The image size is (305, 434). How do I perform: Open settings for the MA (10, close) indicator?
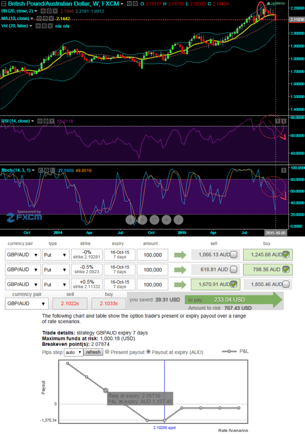pos(45,19)
